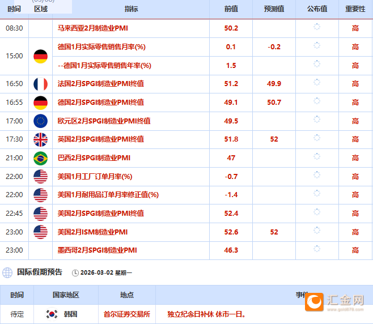Click the loading spinner for 美国1月工厂订单月率

pyautogui.click(x=317, y=175)
